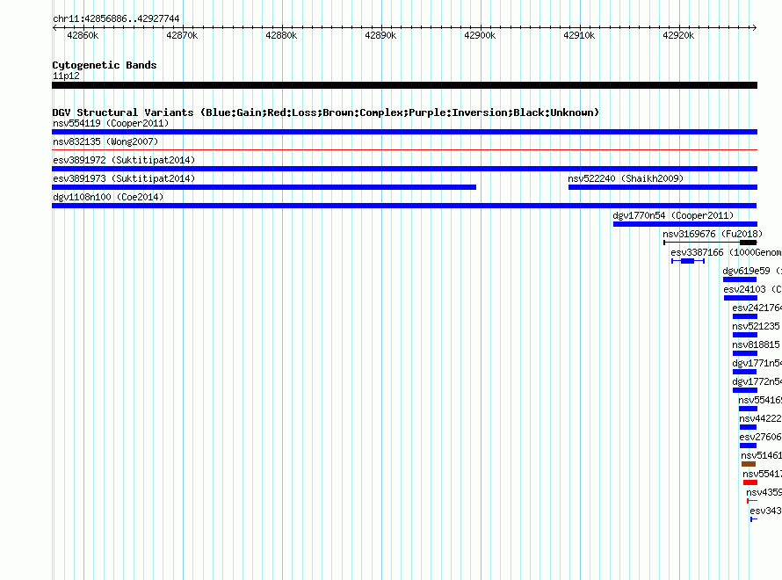Select the blue bar under esv24103
The image size is (782, 580).
(741, 298)
